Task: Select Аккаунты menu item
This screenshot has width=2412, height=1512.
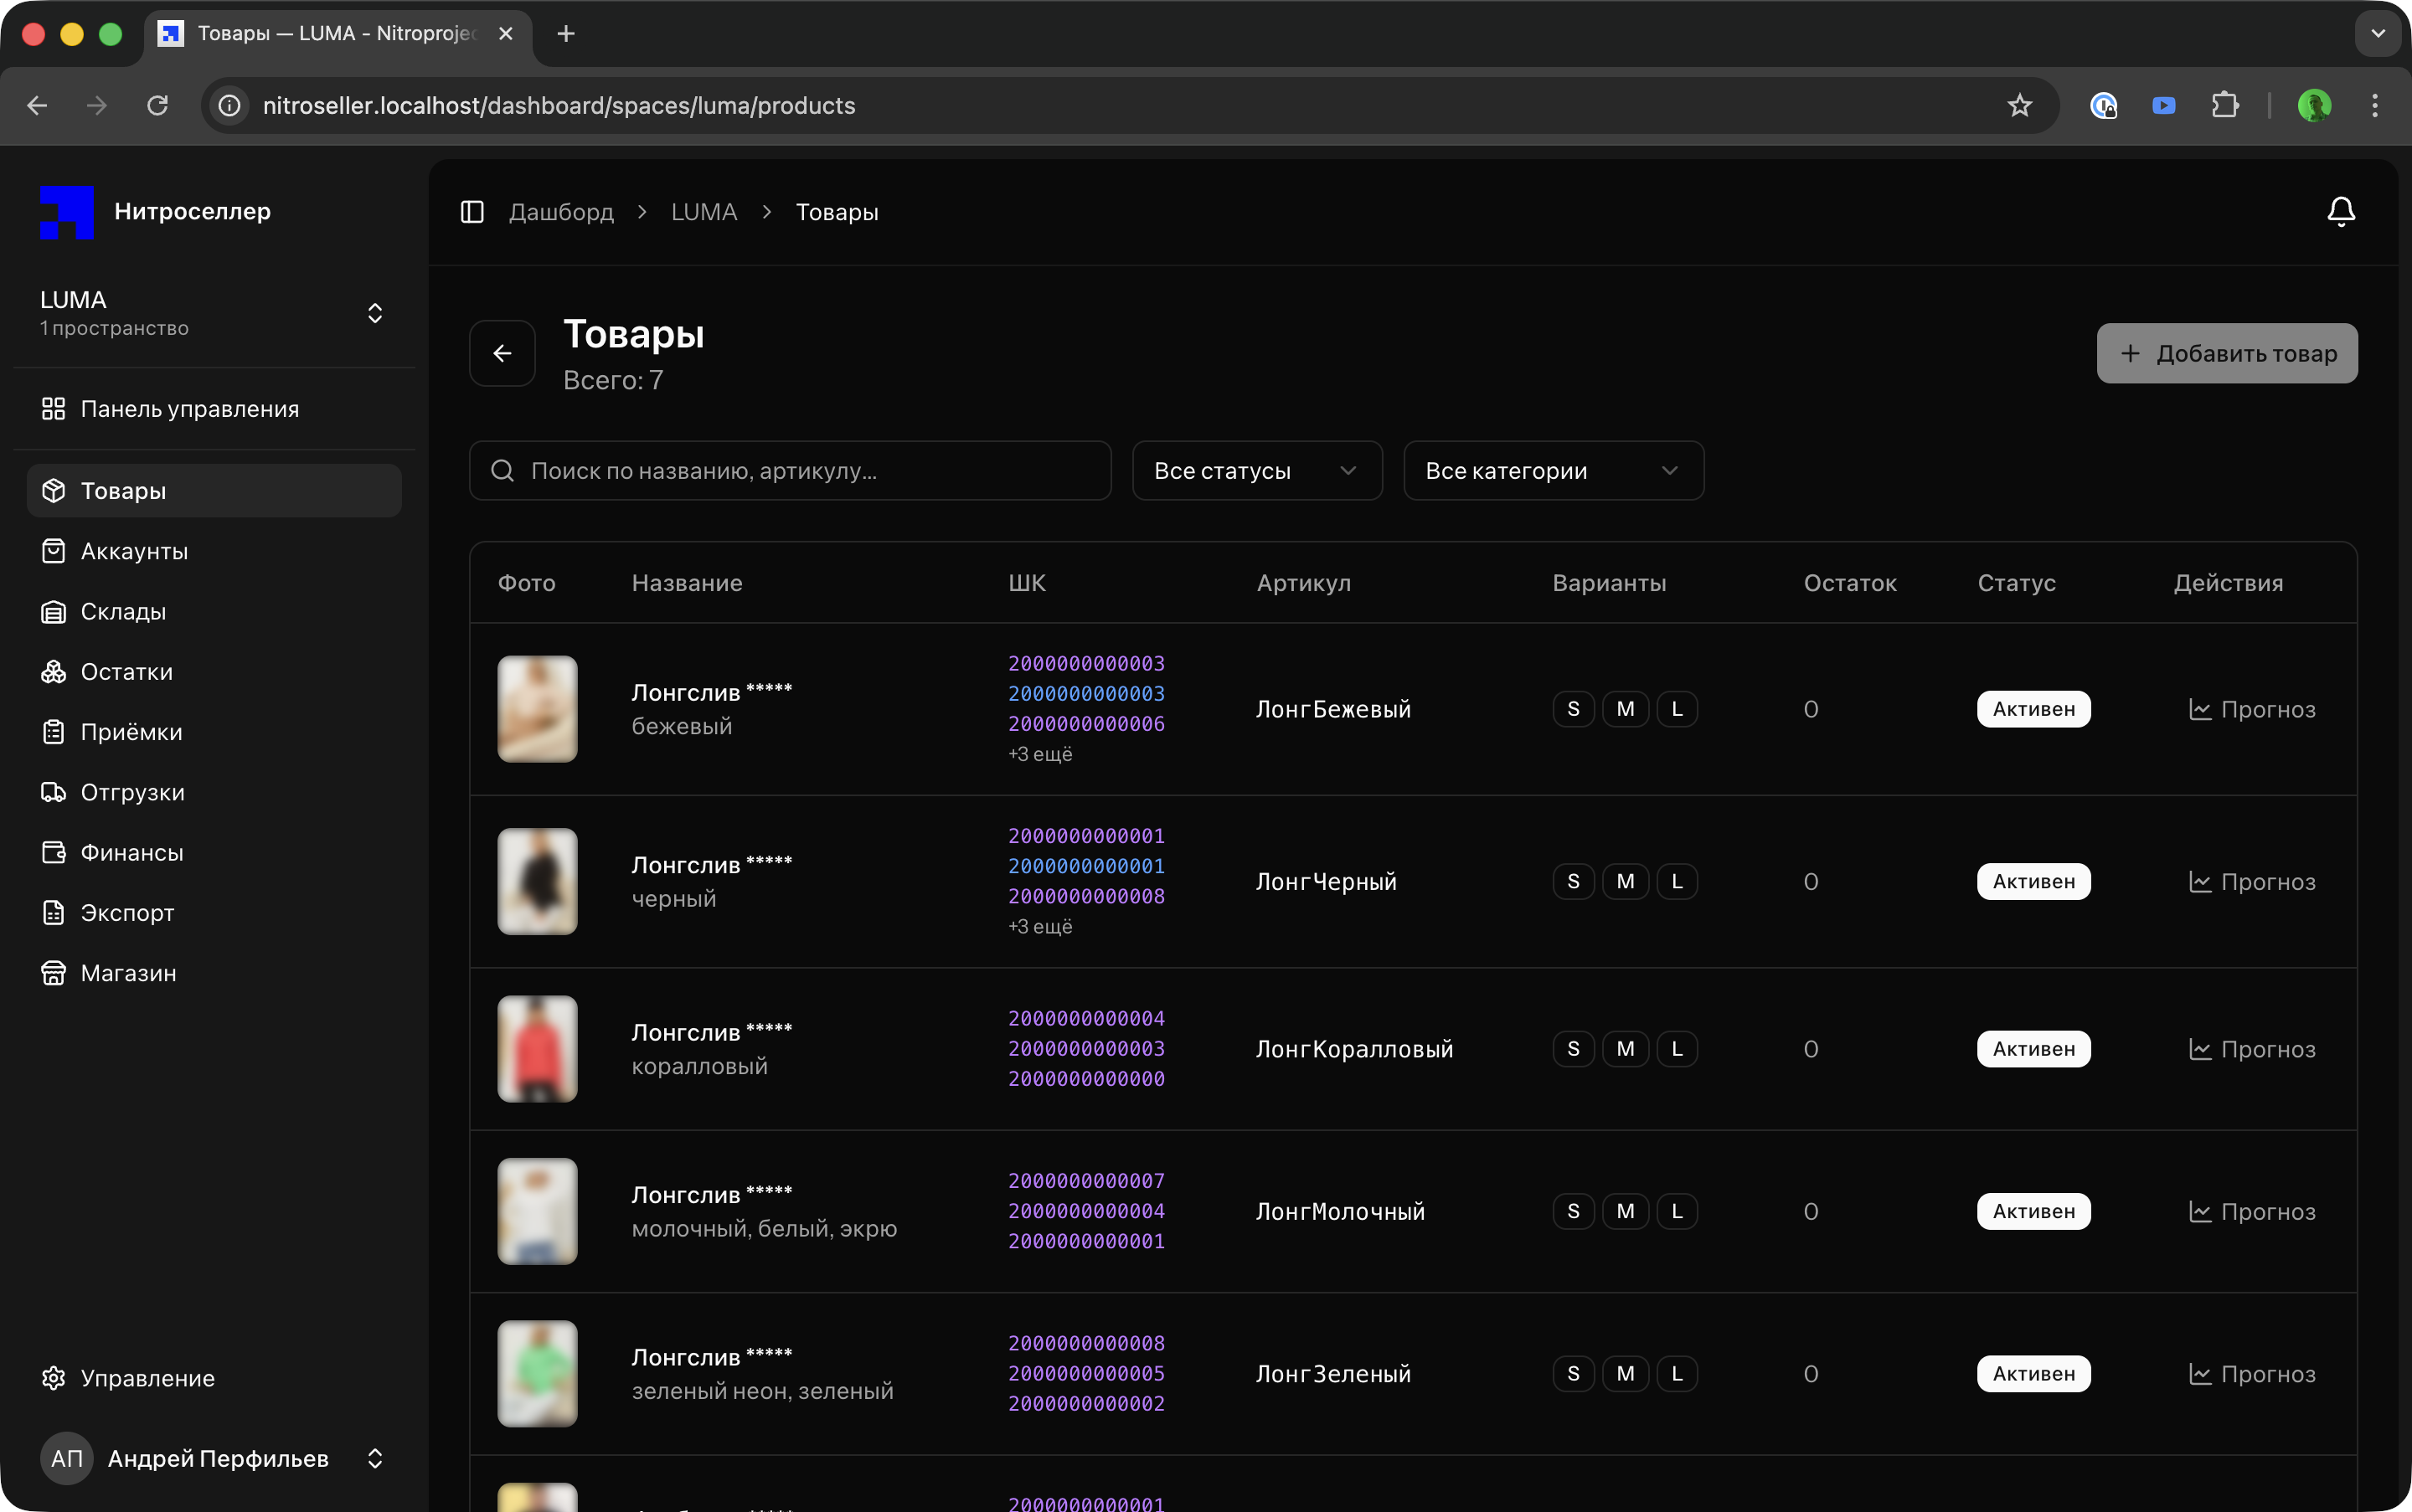Action: [134, 551]
